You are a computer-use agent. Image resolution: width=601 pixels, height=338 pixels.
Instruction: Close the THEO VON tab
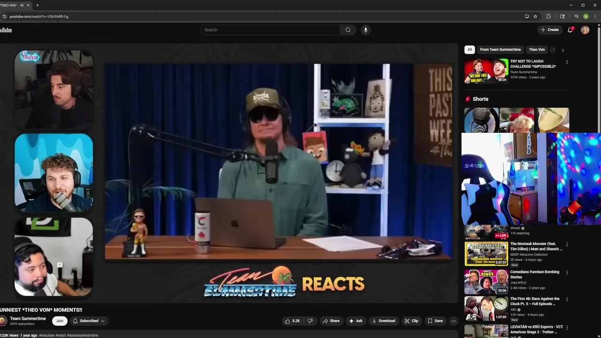[x=28, y=5]
